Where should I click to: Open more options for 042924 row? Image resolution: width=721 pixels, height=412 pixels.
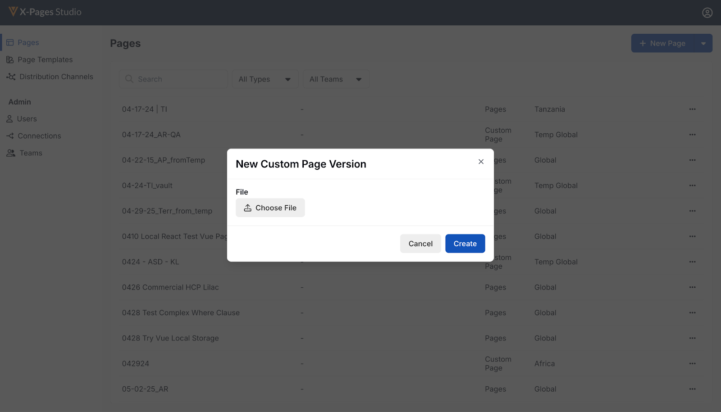click(x=692, y=363)
